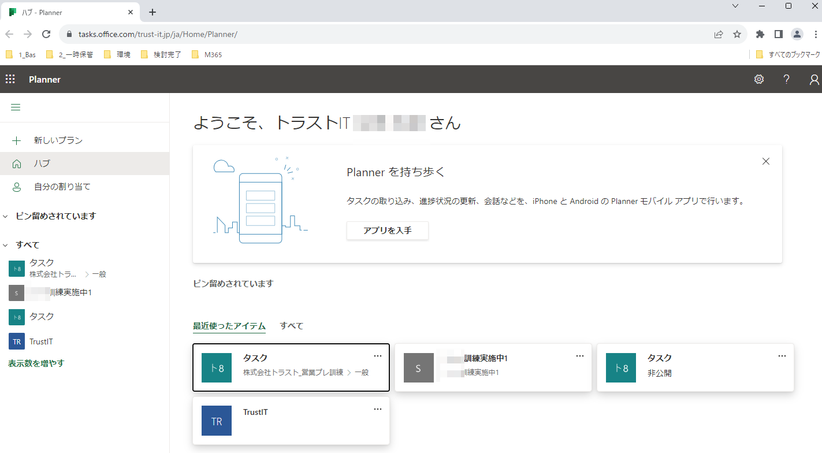
Task: Open a new browser tab
Action: click(153, 12)
